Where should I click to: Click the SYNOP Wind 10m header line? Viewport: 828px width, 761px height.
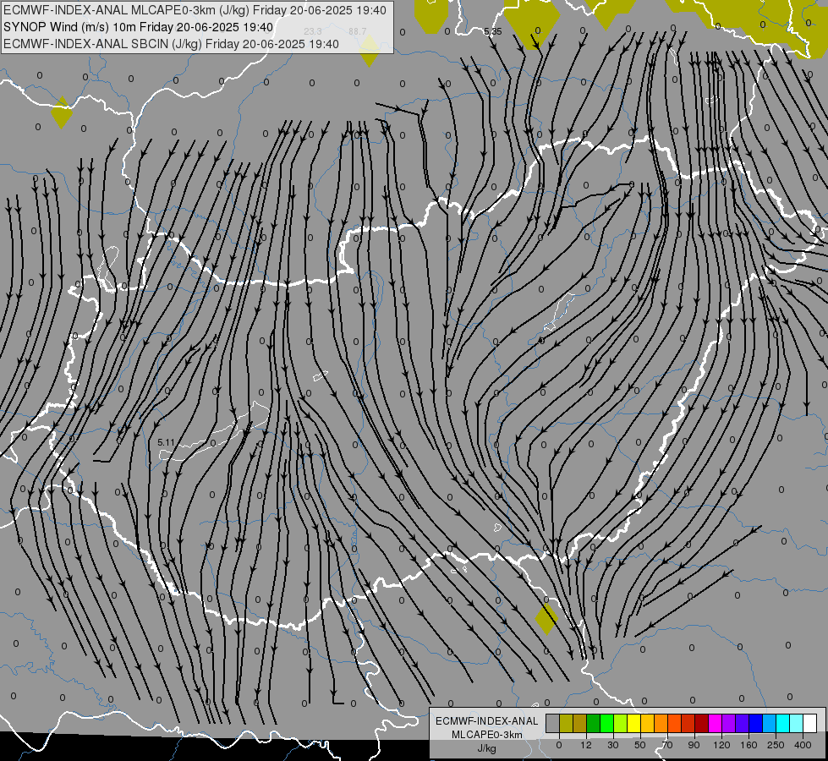pos(139,27)
